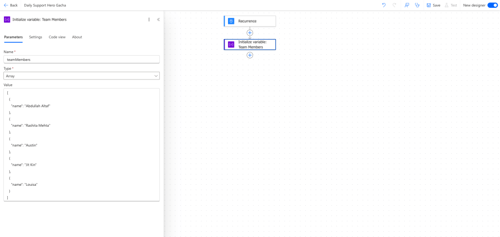500x237 pixels.
Task: Toggle the New designer switch off
Action: pos(492,5)
